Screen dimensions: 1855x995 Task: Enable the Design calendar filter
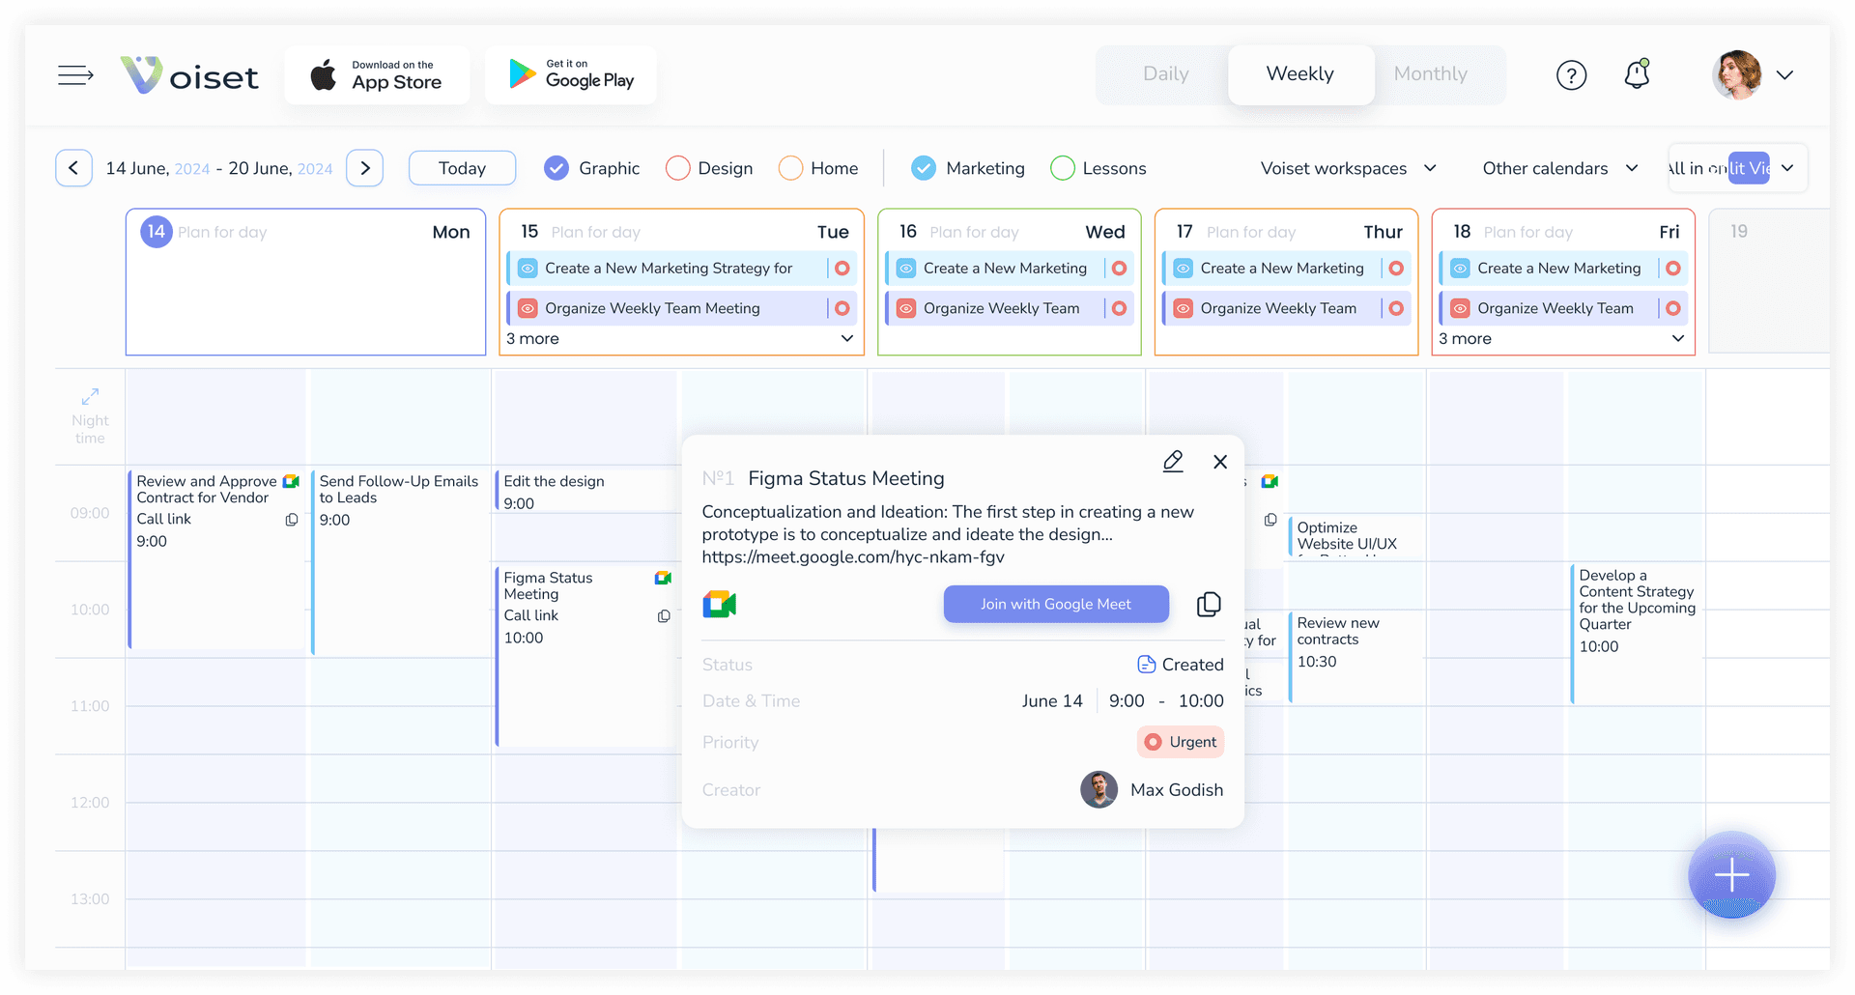click(x=676, y=167)
